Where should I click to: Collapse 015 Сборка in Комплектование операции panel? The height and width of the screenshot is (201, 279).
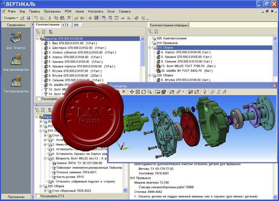[x=150, y=48]
